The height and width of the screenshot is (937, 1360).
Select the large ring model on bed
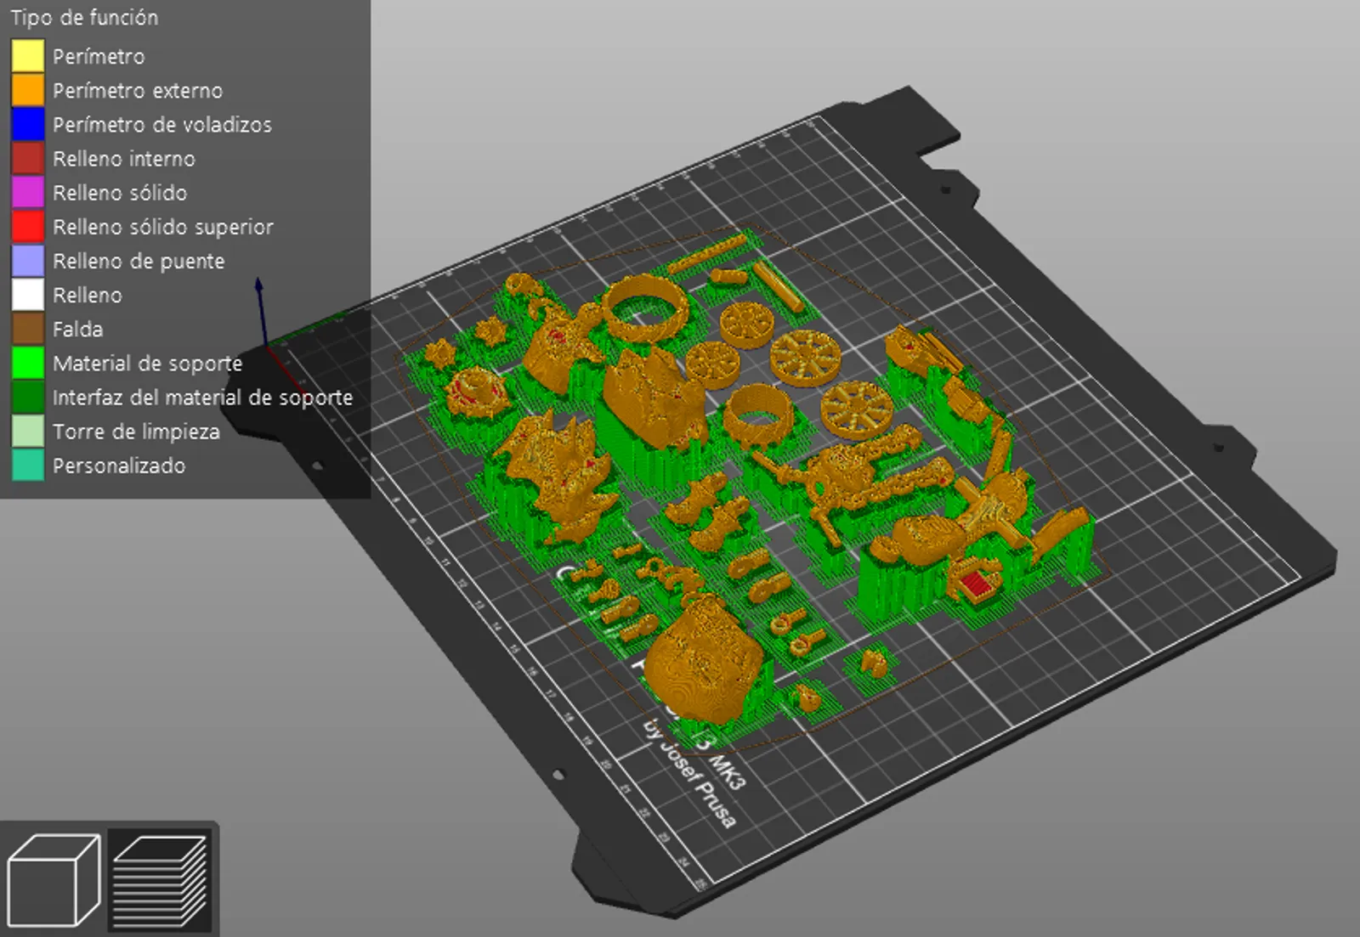click(x=645, y=307)
